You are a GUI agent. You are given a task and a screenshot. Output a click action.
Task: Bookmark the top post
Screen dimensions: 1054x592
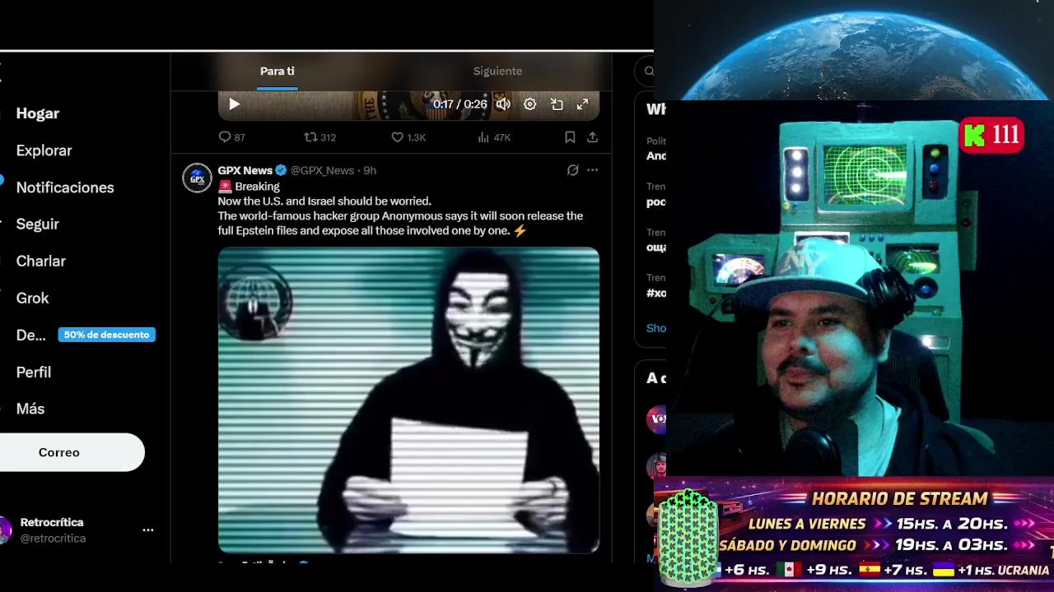click(570, 137)
